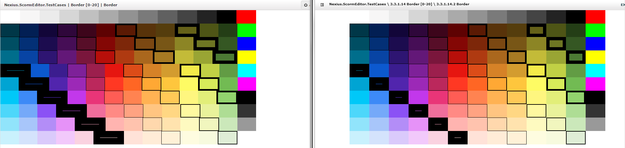Select the pure black grayscale swatch in left panel's top row
Screen dimensions: 625x148
tap(227, 17)
